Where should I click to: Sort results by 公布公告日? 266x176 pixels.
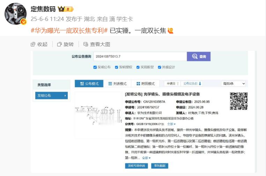tap(192, 84)
